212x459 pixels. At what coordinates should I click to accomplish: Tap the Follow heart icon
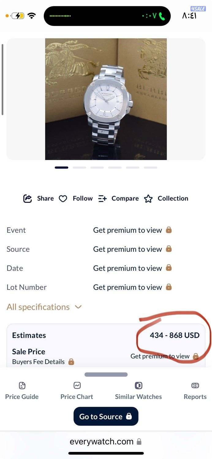click(x=63, y=199)
